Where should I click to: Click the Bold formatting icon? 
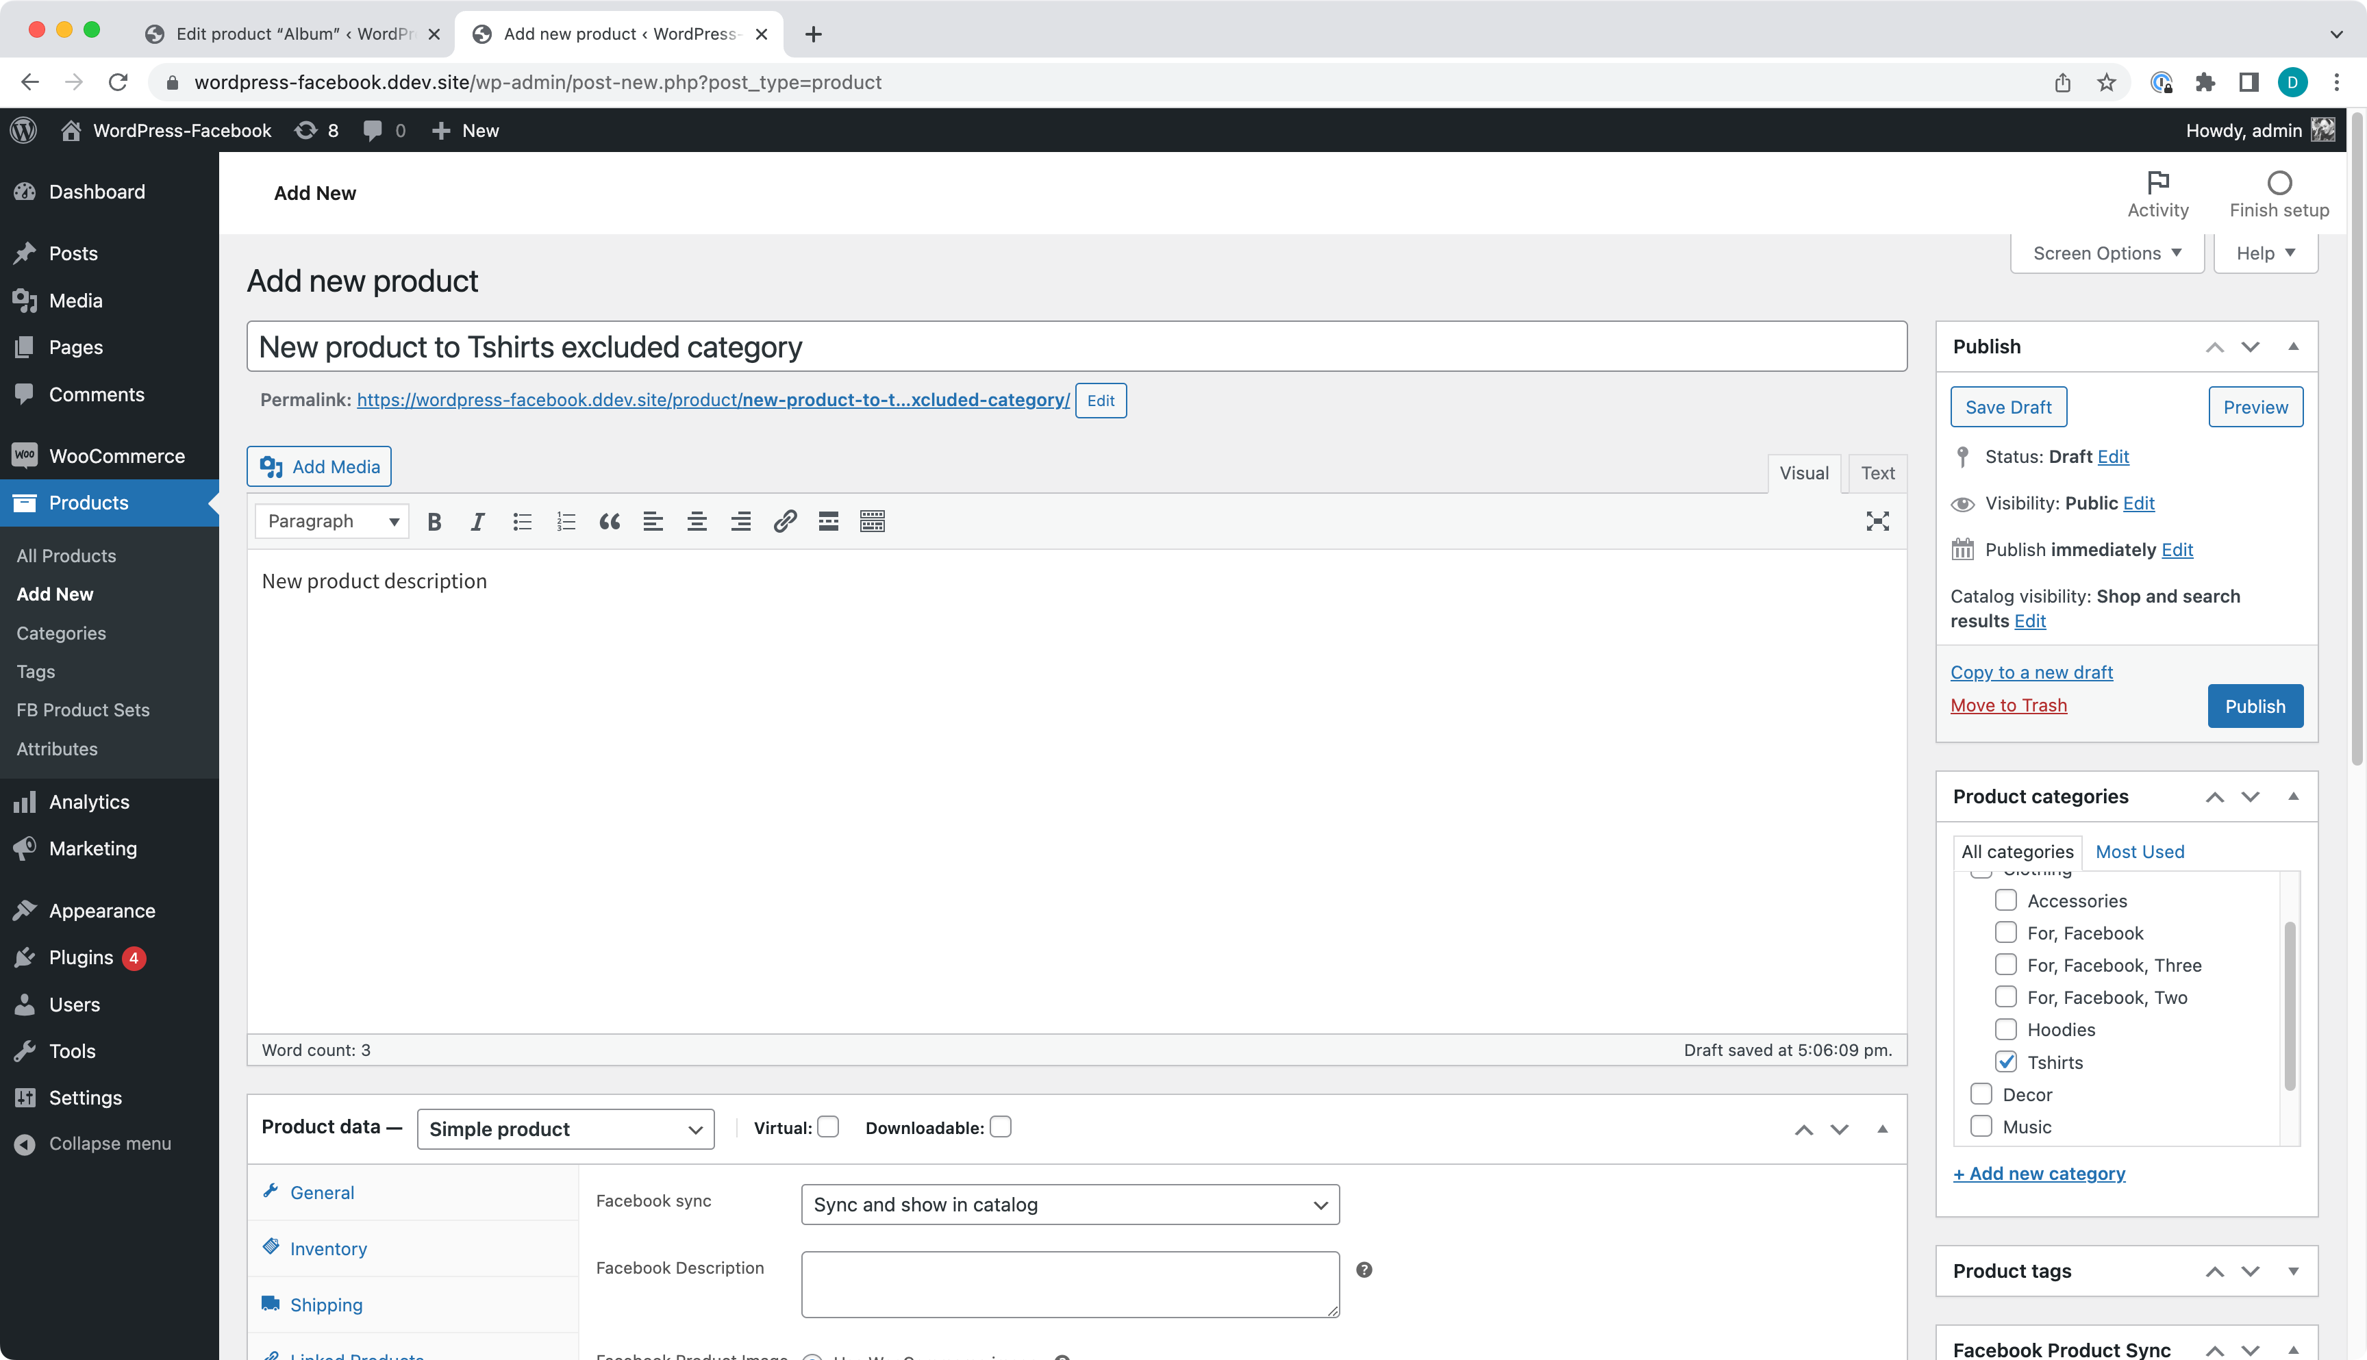pos(434,522)
